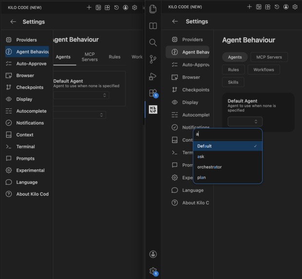Choose Default option in agent list
302x279 pixels.
(227, 146)
